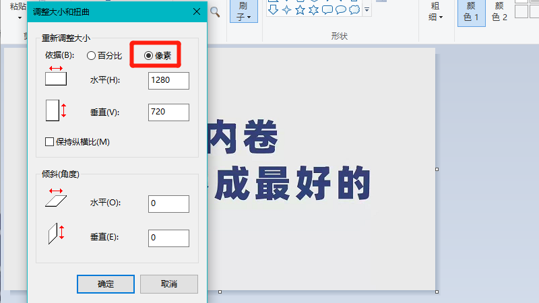Viewport: 539px width, 303px height.
Task: Click the magnifier zoom tool icon
Action: pos(215,11)
